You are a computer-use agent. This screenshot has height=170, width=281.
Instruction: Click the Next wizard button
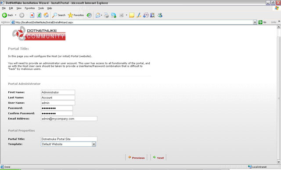pyautogui.click(x=159, y=158)
